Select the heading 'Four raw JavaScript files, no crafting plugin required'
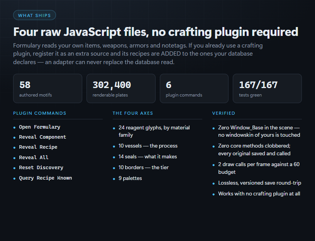The image size is (315, 241). 156,32
